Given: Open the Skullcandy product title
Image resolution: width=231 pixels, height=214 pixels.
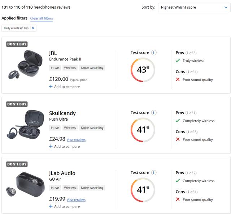Looking at the screenshot, I should click(62, 113).
